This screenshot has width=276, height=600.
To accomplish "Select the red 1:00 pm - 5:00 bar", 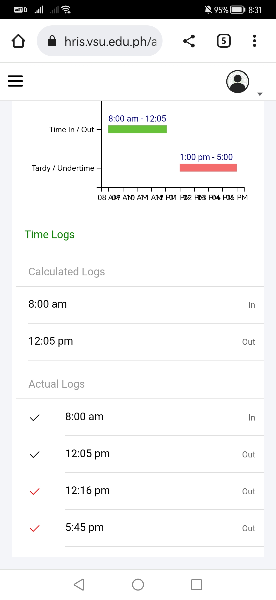I will (x=208, y=168).
